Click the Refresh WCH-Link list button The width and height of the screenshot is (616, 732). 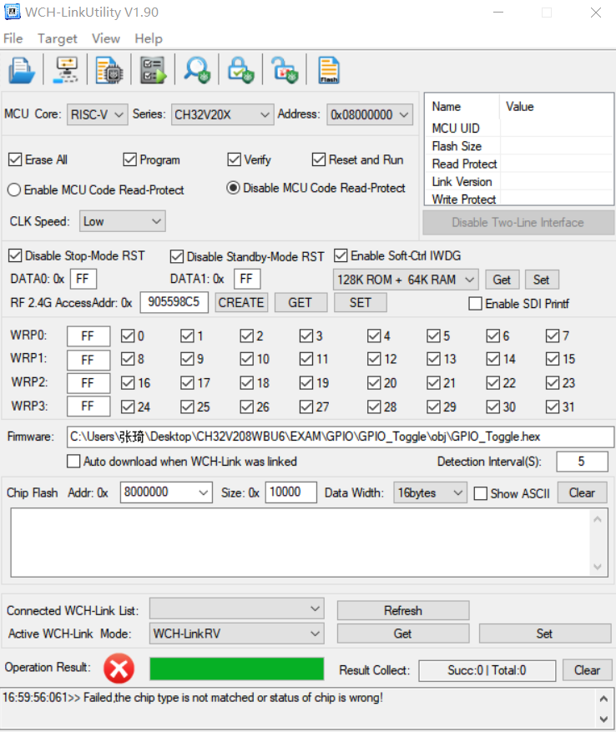402,610
